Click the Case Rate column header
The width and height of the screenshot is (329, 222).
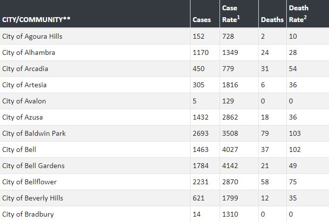click(x=230, y=14)
